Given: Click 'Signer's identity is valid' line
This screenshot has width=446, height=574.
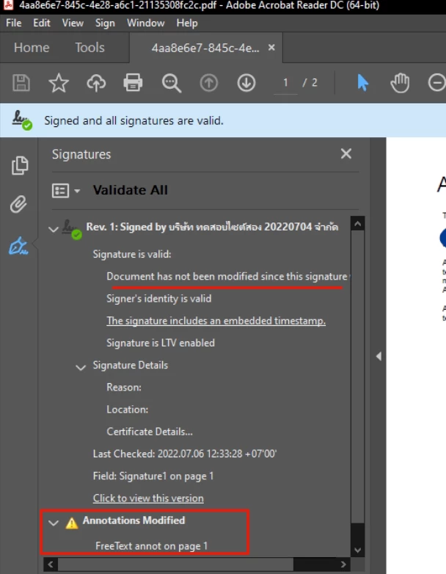Looking at the screenshot, I should 158,298.
